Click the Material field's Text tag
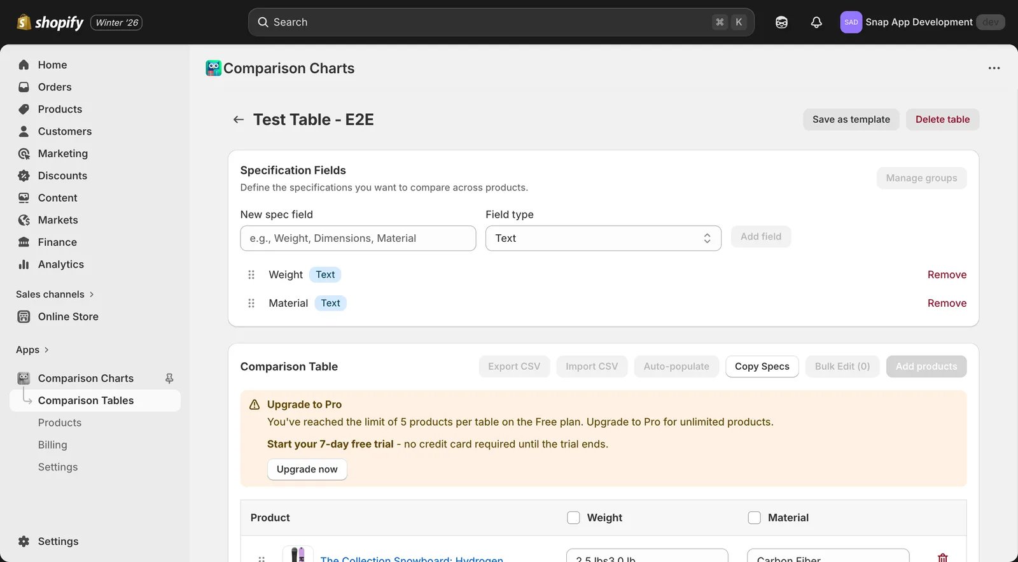This screenshot has height=562, width=1018. click(330, 304)
